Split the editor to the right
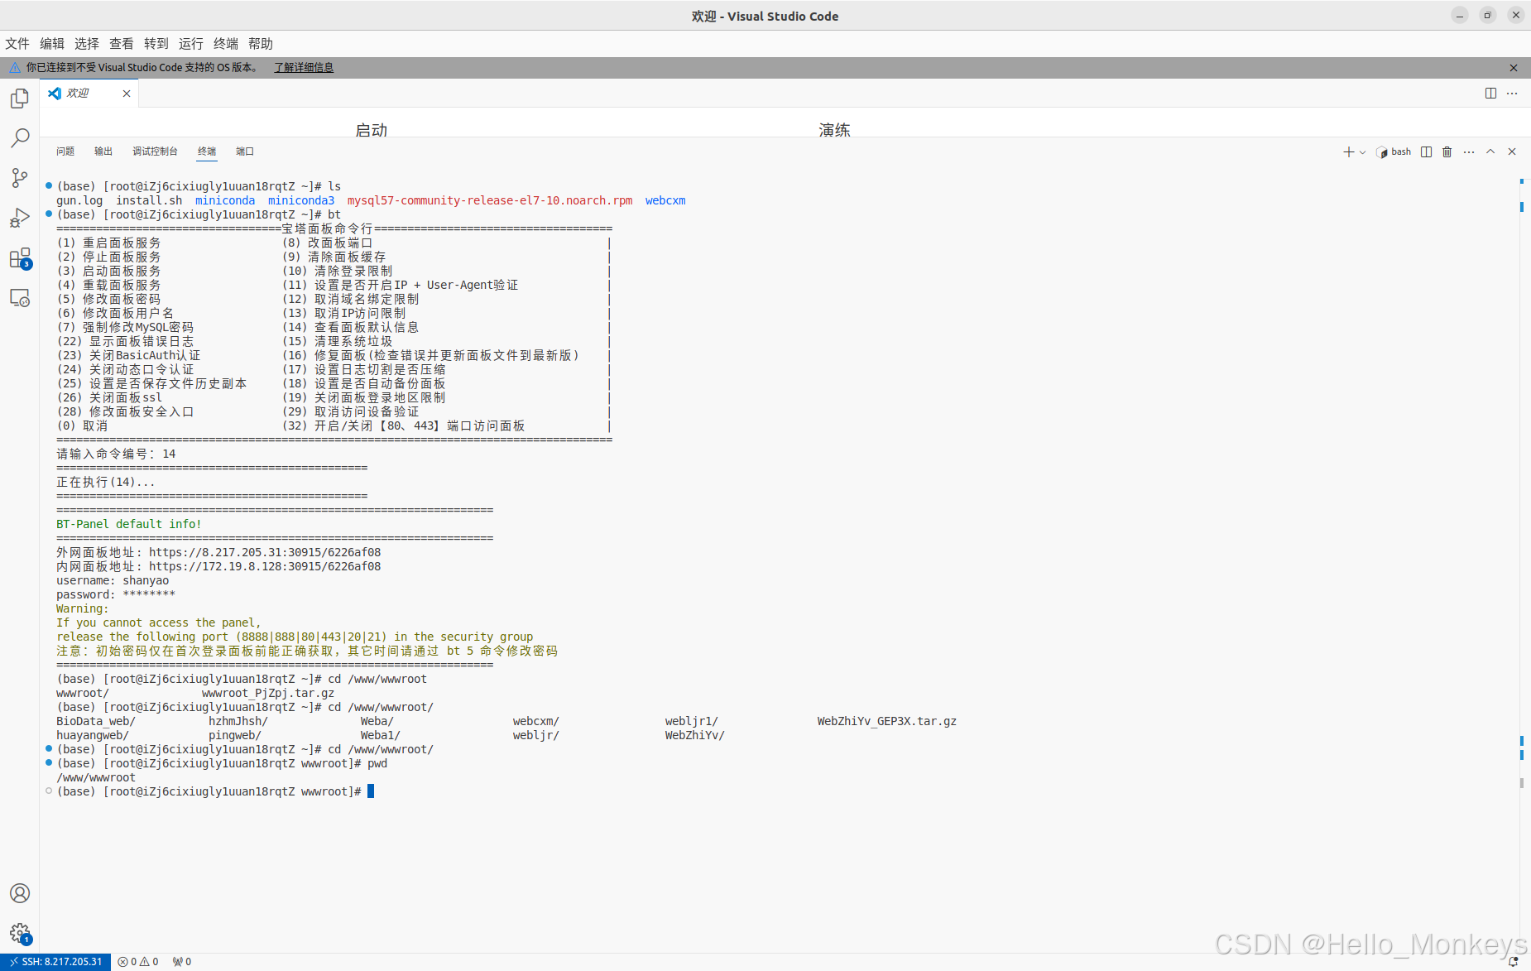1531x971 pixels. point(1490,94)
